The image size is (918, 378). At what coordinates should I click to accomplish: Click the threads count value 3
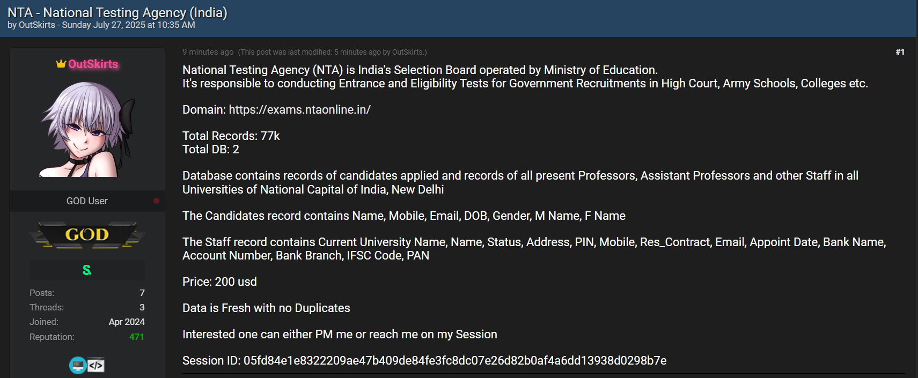tap(142, 307)
